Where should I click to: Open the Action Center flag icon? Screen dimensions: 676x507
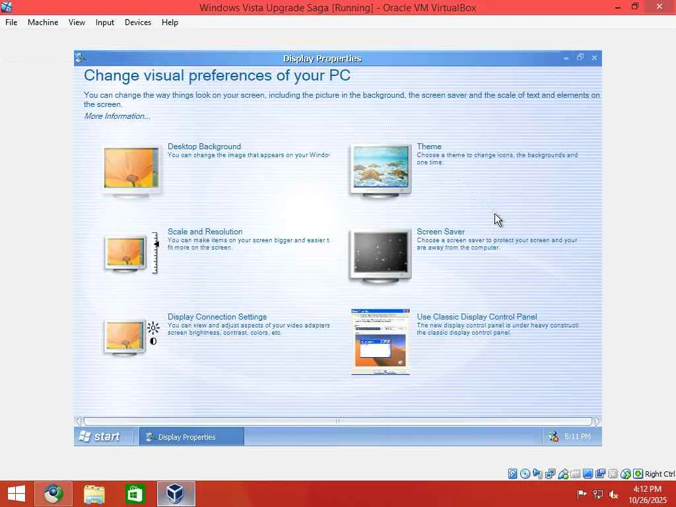click(582, 494)
